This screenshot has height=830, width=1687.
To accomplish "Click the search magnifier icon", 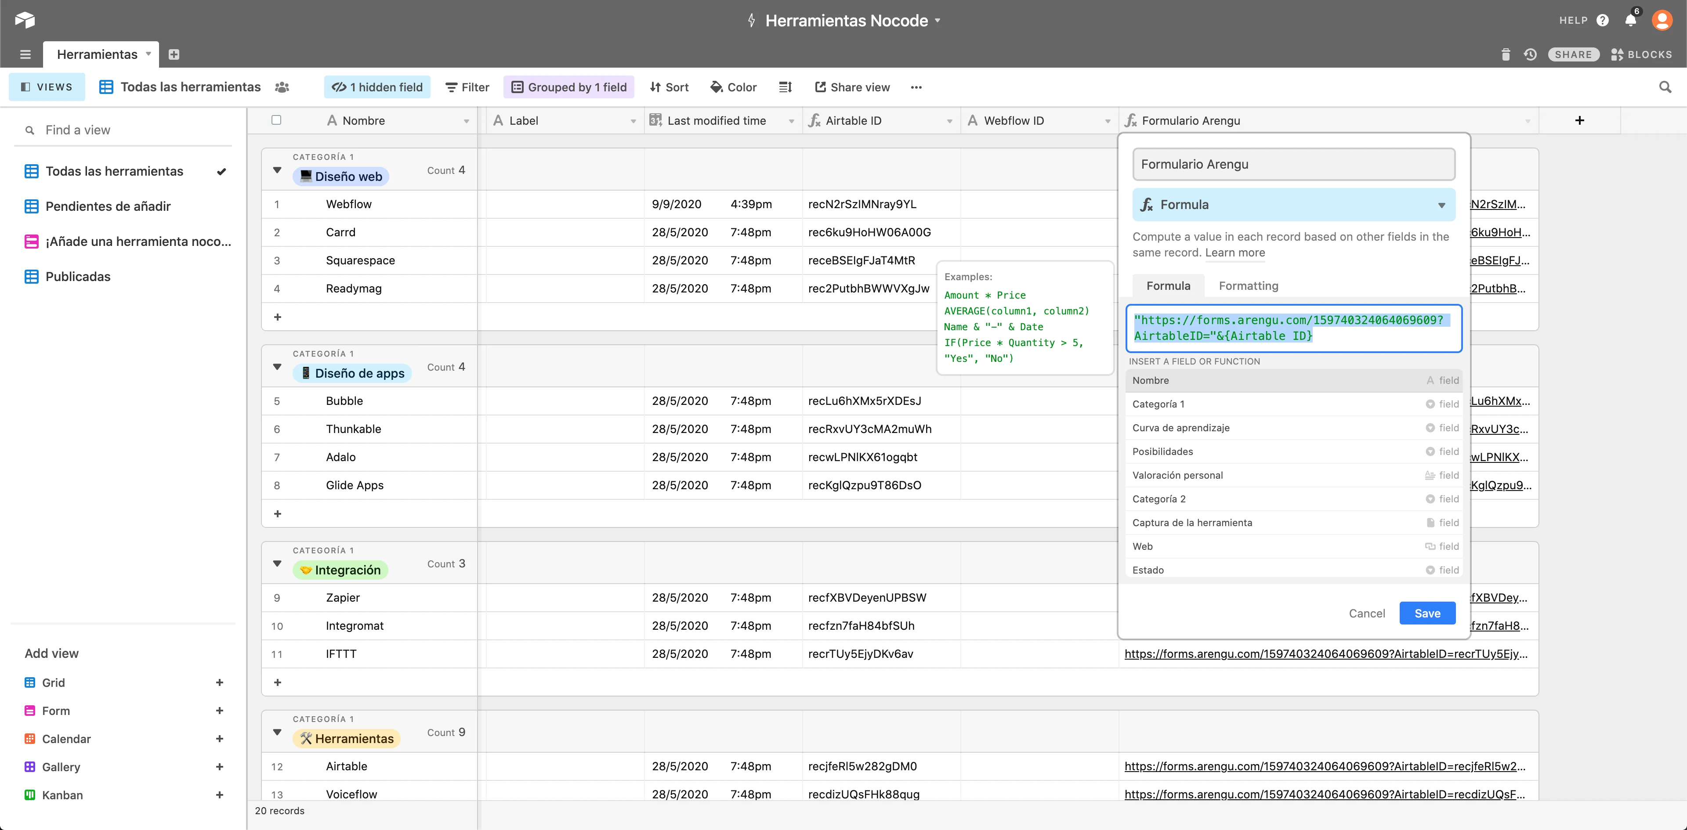I will pos(1665,87).
